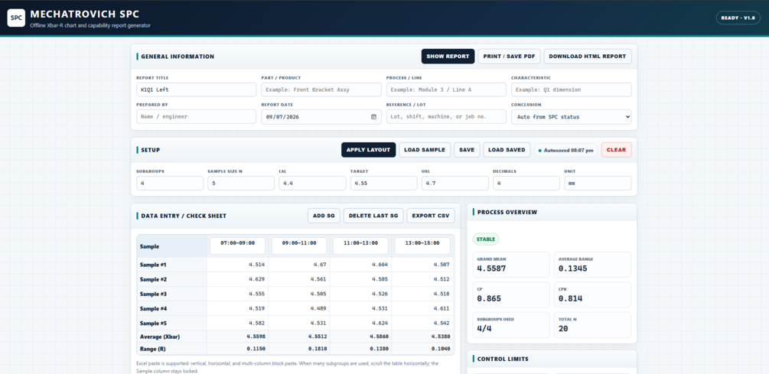The height and width of the screenshot is (374, 769).
Task: Edit the Subgroups count field
Action: tap(170, 184)
